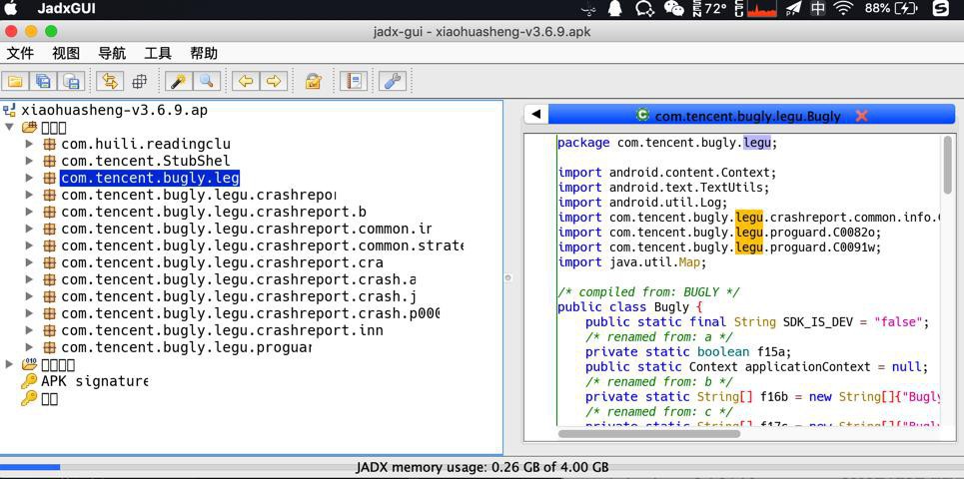Expand the crashreport.crash.p000 package arrow
Screen dimensions: 964x479
[x=28, y=313]
